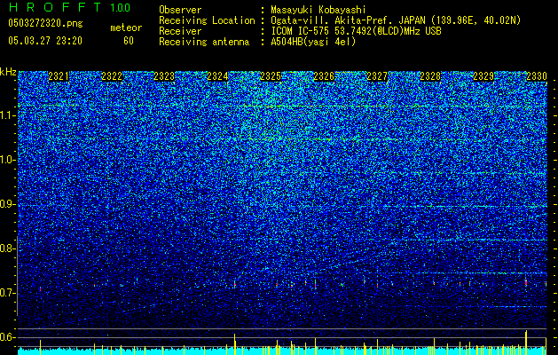The width and height of the screenshot is (558, 355).
Task: Click the 2326 time marker
Action: [324, 76]
